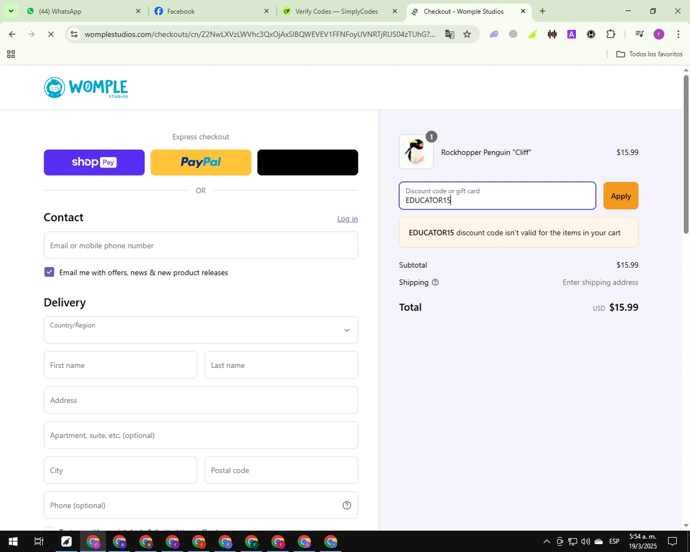Screen dimensions: 690x552
Task: Click the Rockhopper Penguin product thumbnail
Action: tap(416, 152)
